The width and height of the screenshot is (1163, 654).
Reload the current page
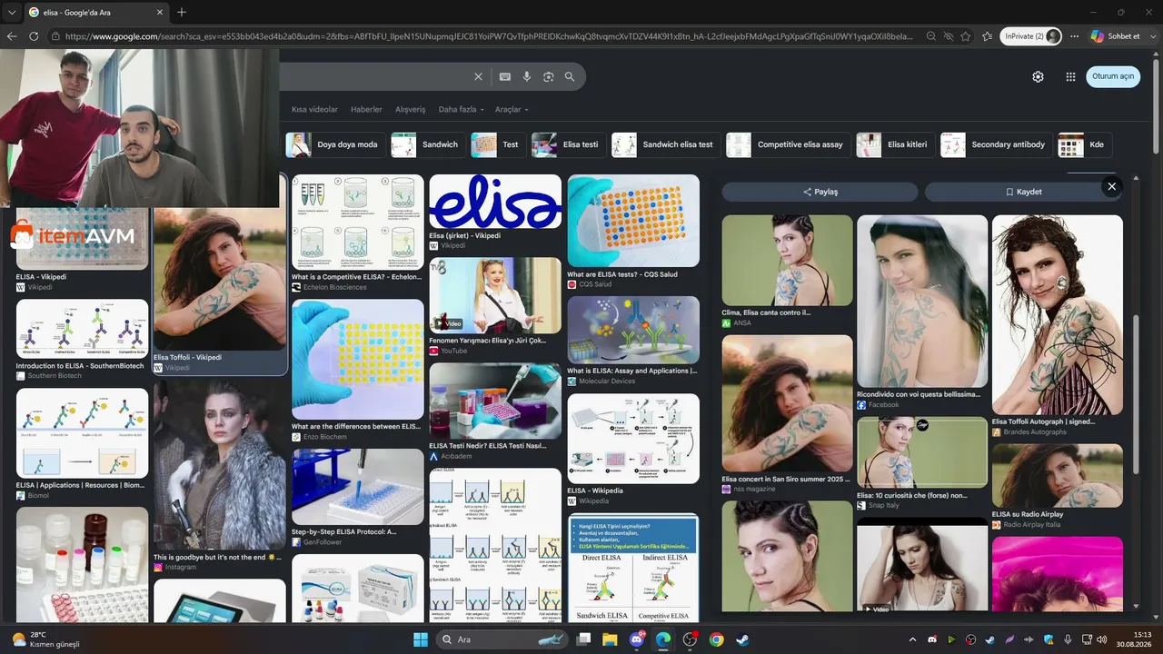coord(34,36)
